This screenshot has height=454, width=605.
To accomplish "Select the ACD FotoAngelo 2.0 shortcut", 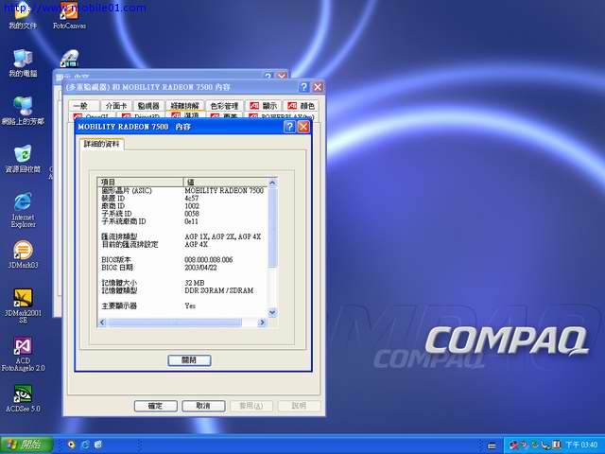I will pos(23,354).
